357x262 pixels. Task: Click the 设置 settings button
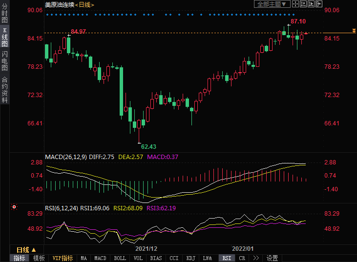click(273, 258)
